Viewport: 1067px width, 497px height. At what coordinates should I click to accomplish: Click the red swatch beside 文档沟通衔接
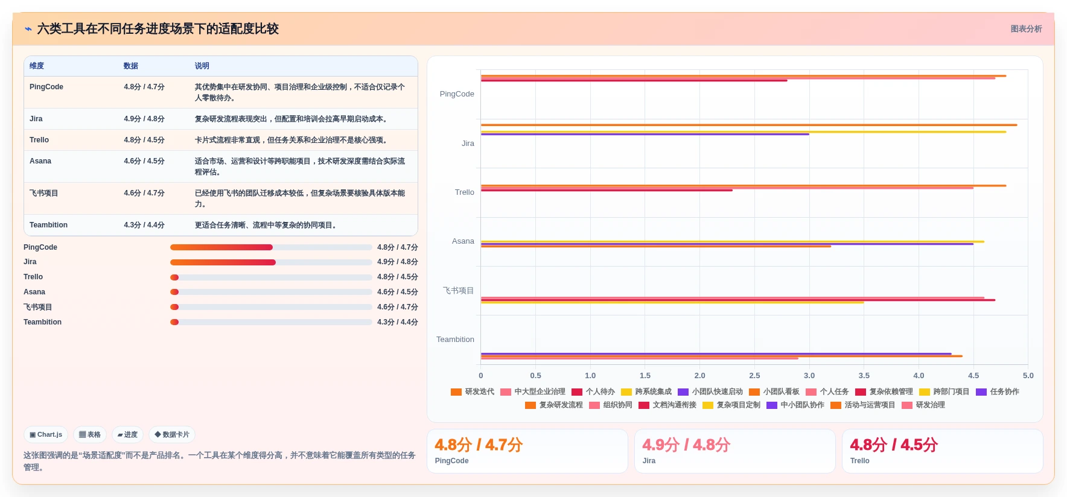[x=644, y=405]
